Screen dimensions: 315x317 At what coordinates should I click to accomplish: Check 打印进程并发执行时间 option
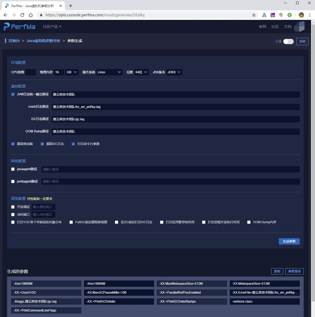[204, 222]
